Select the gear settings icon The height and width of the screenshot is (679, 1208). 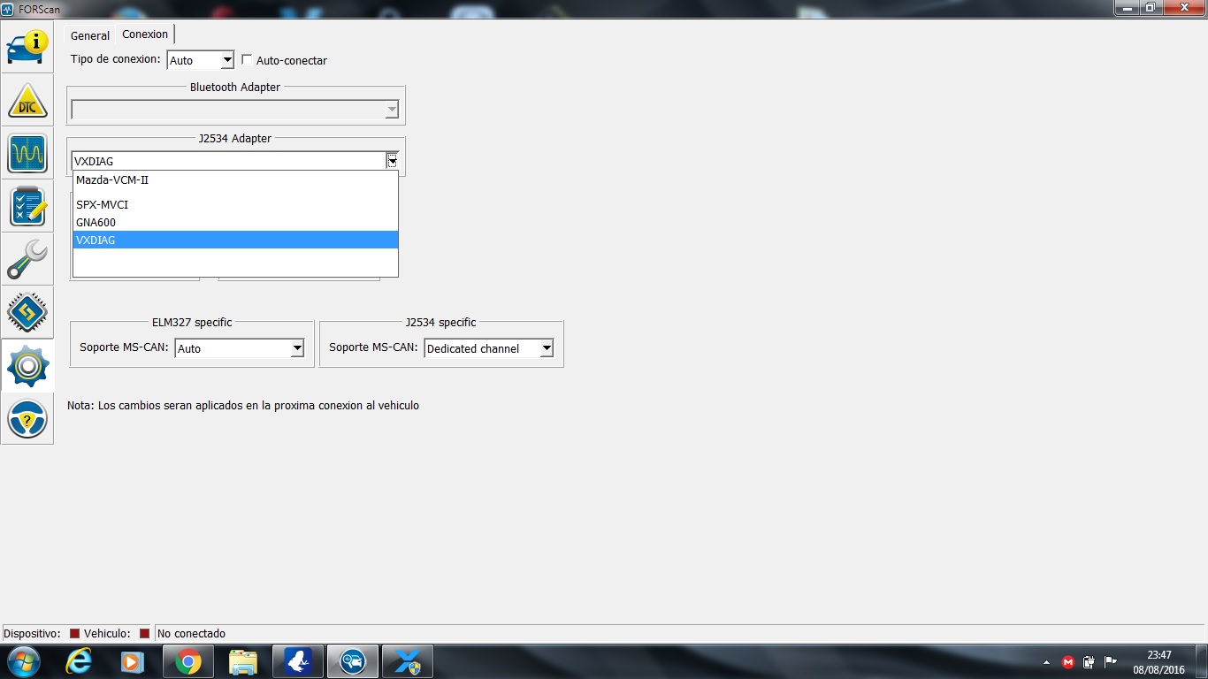(27, 366)
